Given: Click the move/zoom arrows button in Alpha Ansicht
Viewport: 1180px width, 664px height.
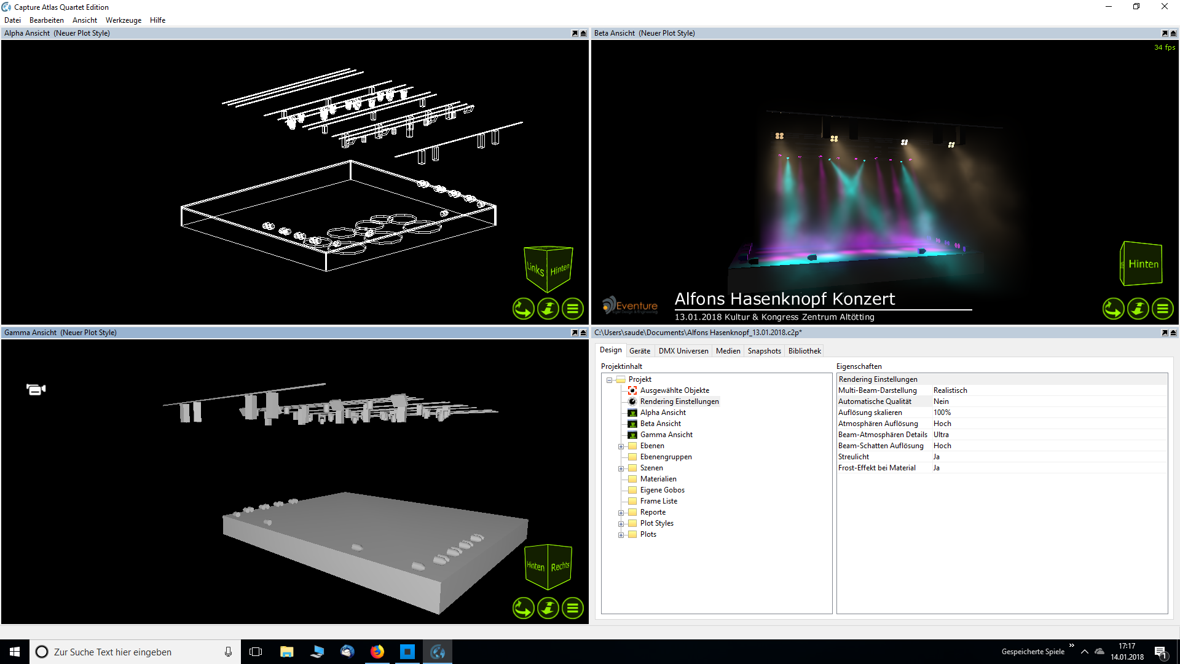Looking at the screenshot, I should 548,309.
